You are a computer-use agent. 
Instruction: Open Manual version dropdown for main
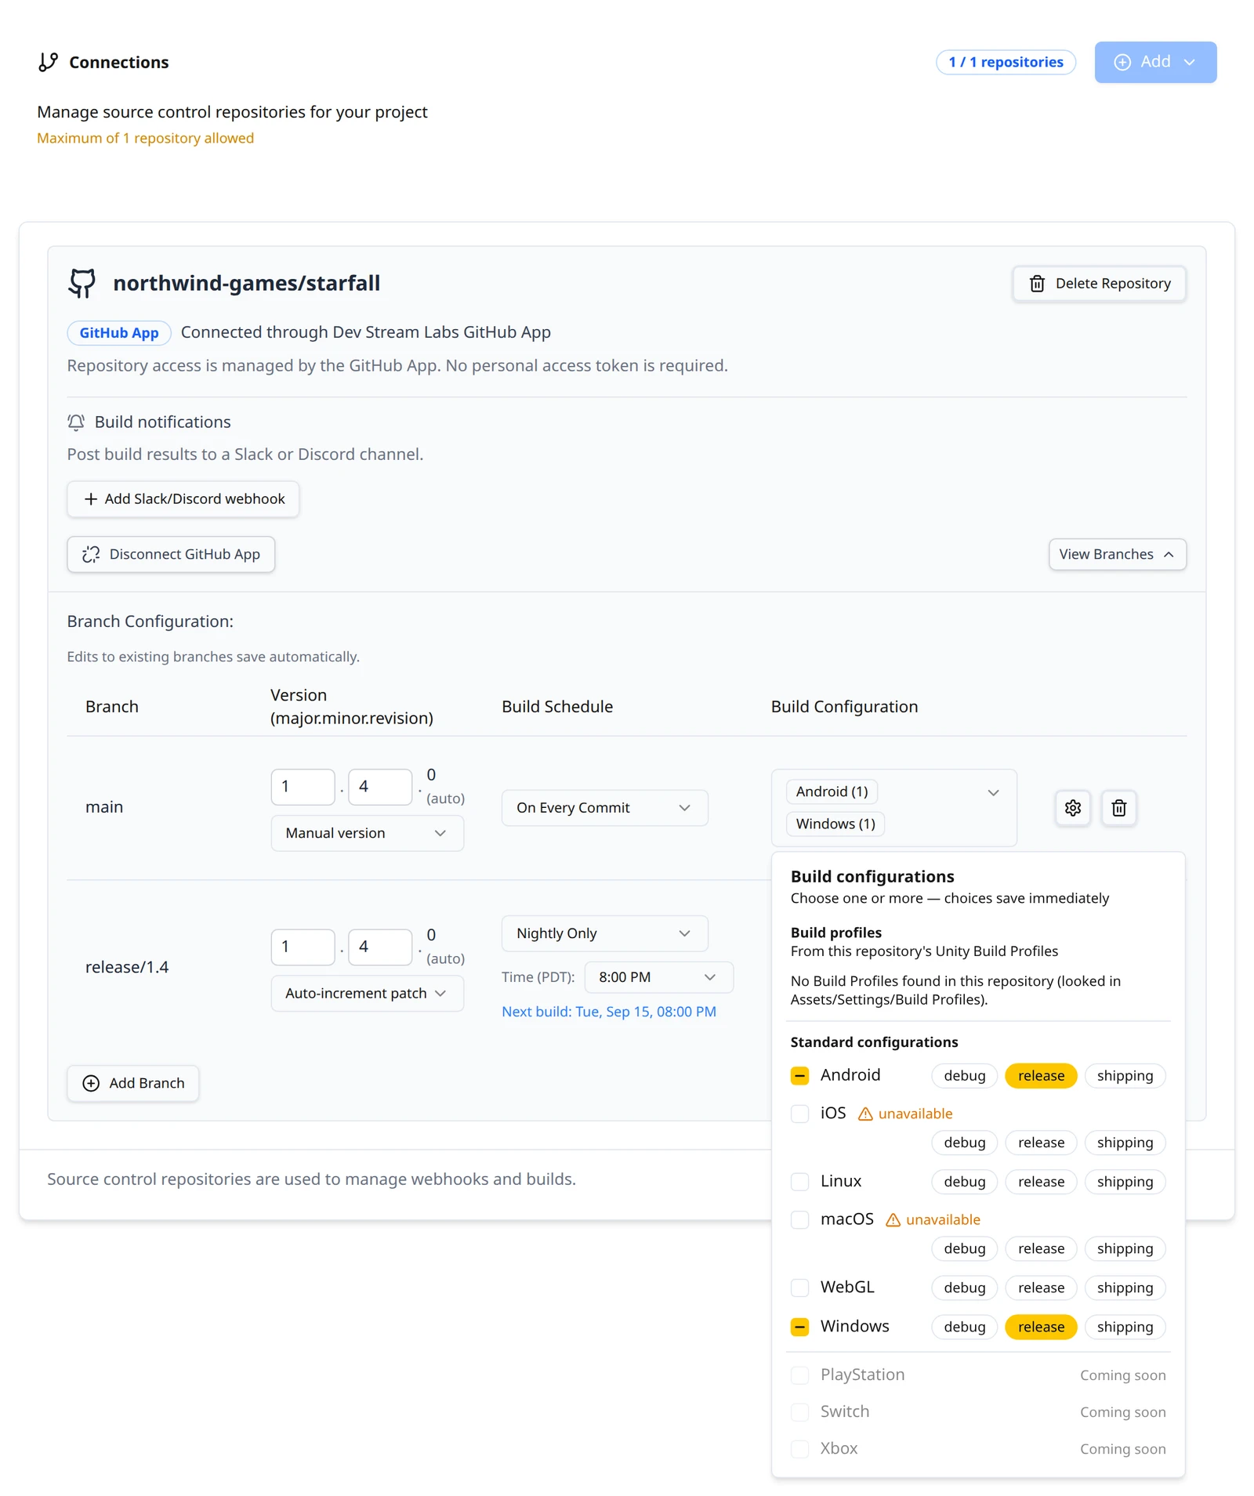click(367, 833)
